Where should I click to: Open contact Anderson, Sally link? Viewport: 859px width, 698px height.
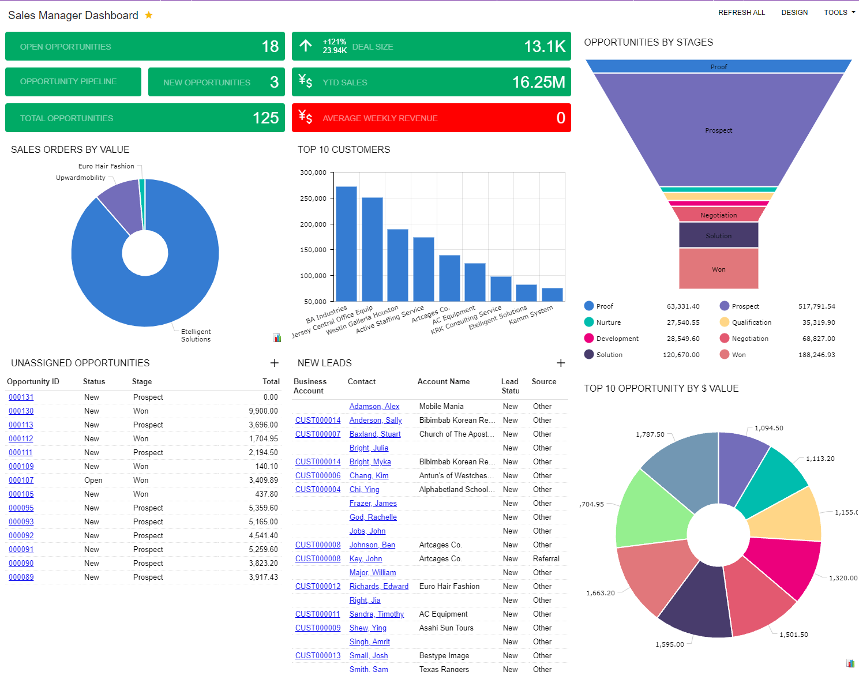tap(376, 421)
